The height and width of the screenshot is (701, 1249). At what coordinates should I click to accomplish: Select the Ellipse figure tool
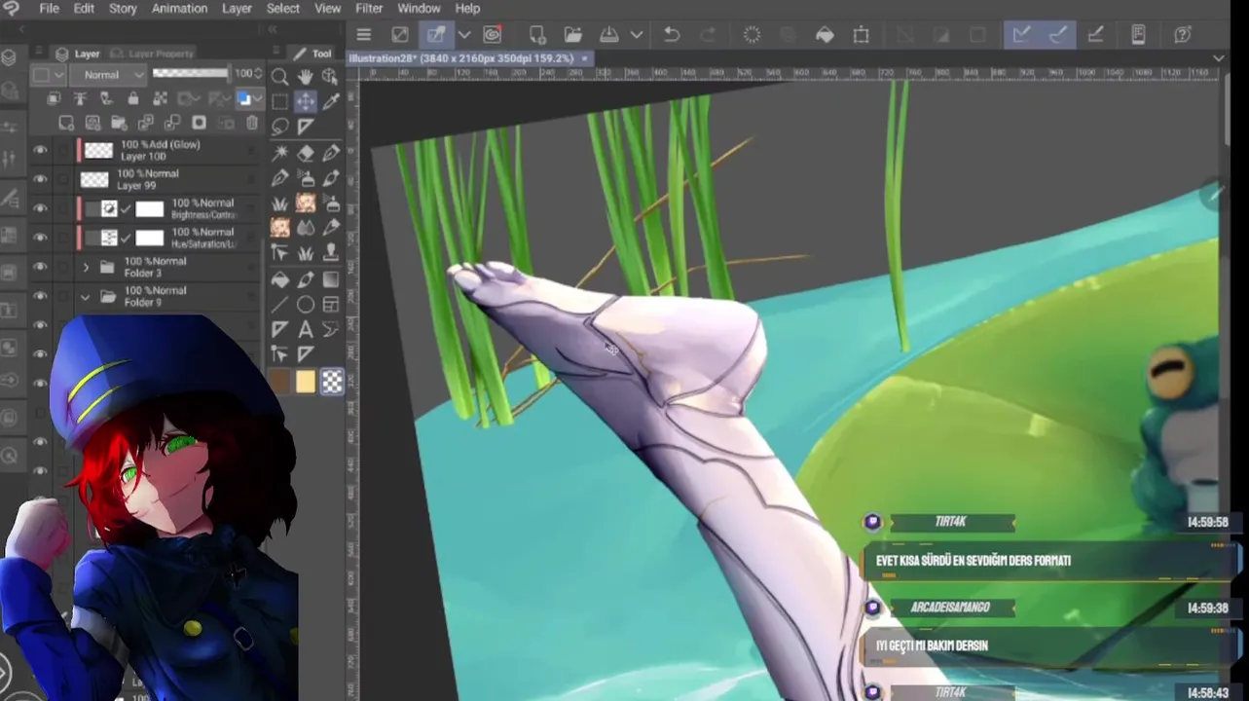click(305, 305)
